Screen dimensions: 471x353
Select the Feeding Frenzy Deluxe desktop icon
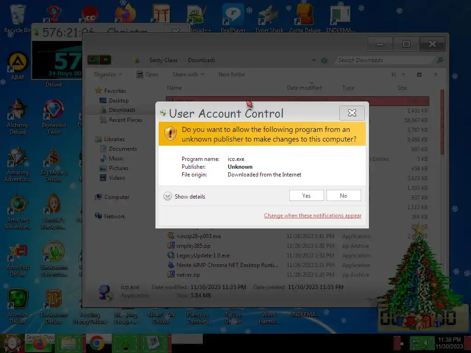tap(90, 318)
